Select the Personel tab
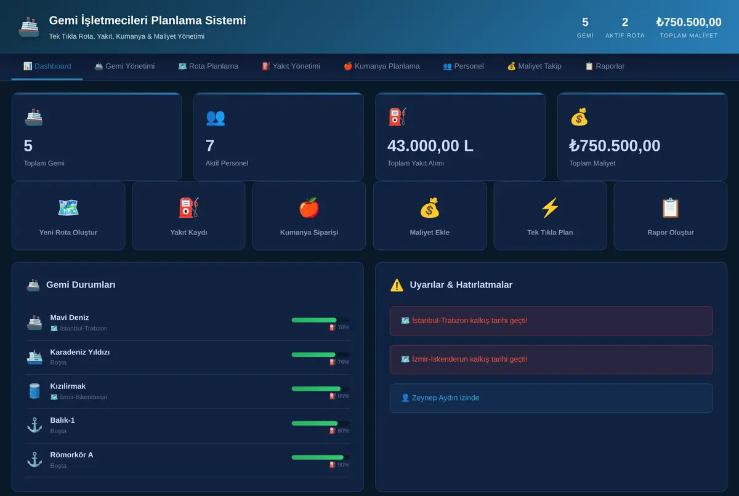This screenshot has width=739, height=496. pos(463,66)
